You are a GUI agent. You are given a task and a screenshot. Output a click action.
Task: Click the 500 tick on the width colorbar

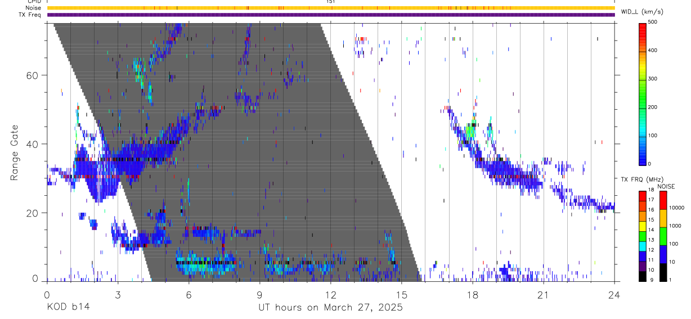coord(653,23)
